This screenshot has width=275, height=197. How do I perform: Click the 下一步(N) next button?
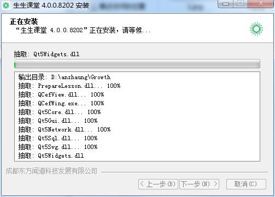pyautogui.click(x=199, y=184)
